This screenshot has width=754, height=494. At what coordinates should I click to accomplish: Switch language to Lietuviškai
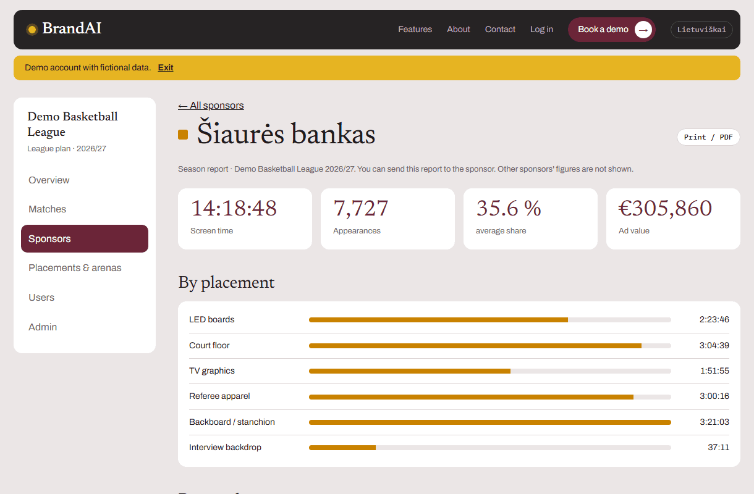pos(701,30)
